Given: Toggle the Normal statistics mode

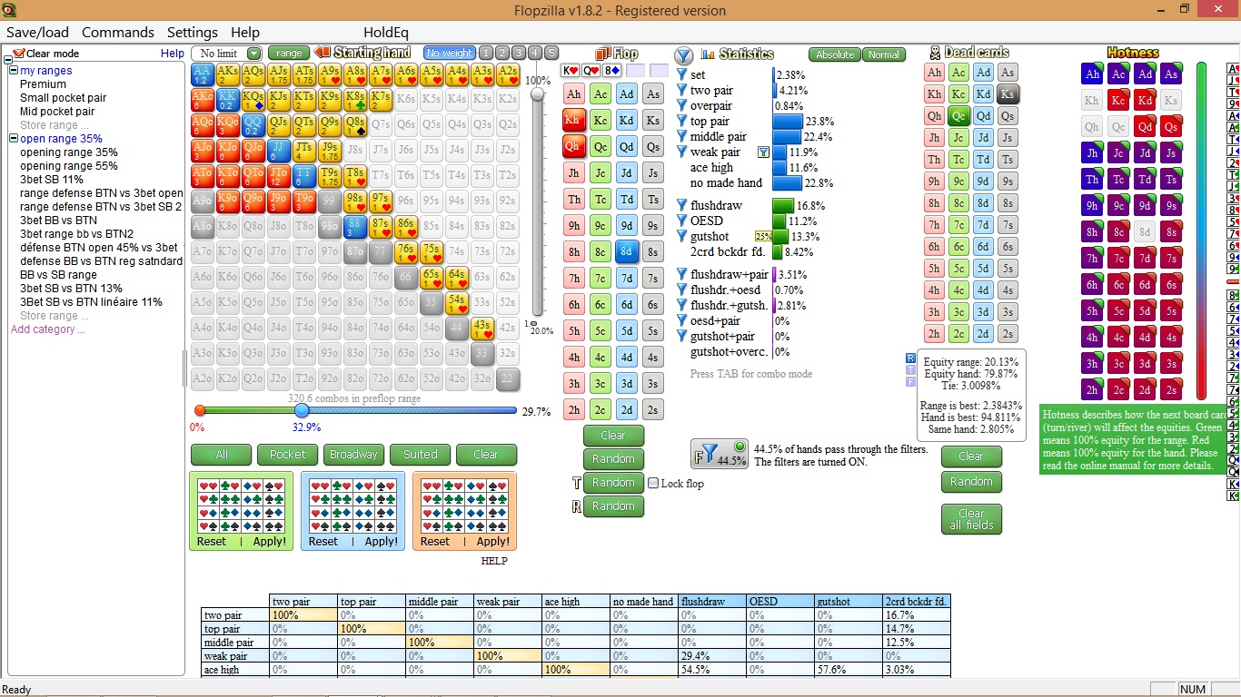Looking at the screenshot, I should point(883,54).
